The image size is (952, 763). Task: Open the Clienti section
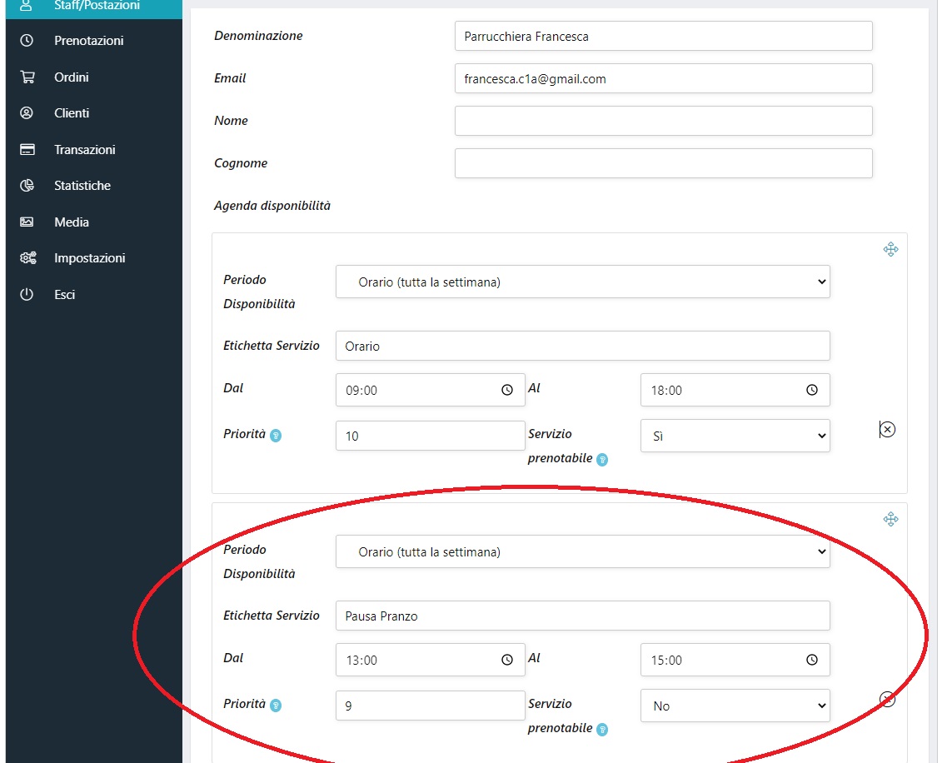pyautogui.click(x=72, y=113)
